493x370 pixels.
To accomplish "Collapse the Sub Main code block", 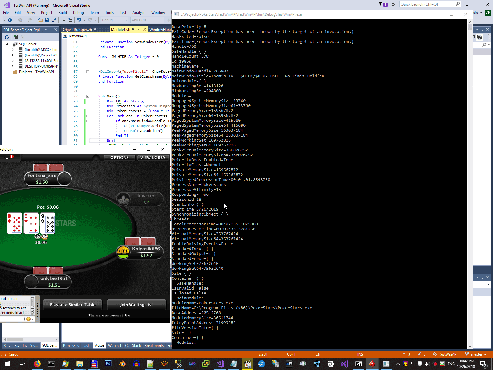I will point(88,96).
